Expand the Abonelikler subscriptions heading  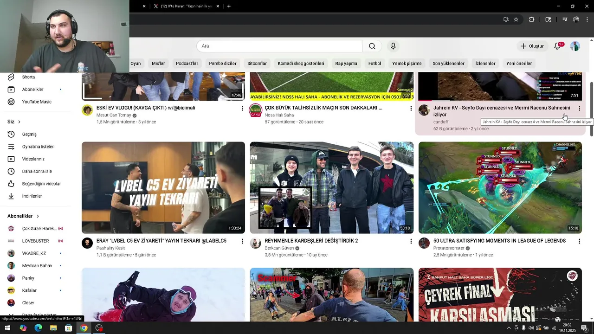(23, 216)
